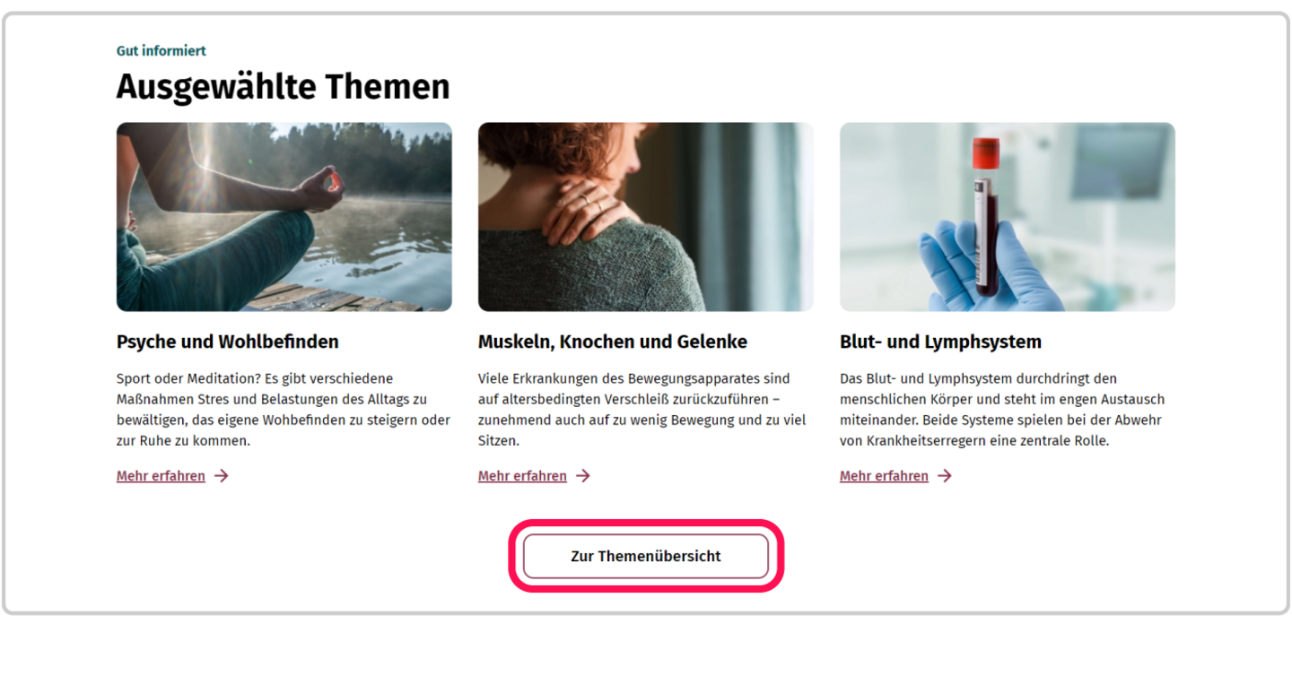The width and height of the screenshot is (1292, 693).
Task: Click arrow icon under Muskeln, Knochen text
Action: point(583,476)
